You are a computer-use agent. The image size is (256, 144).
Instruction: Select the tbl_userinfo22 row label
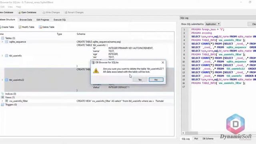point(17,80)
